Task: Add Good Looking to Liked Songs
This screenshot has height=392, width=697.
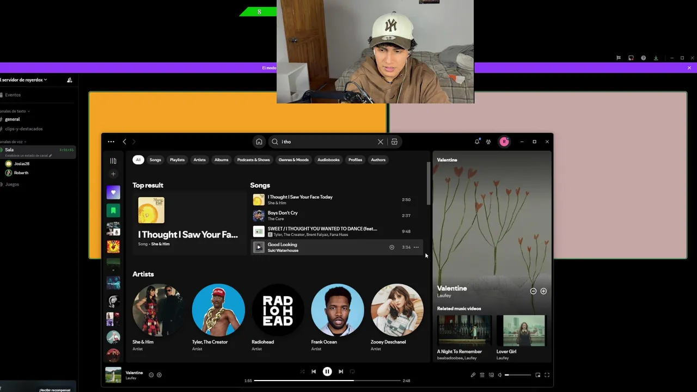Action: (x=392, y=247)
